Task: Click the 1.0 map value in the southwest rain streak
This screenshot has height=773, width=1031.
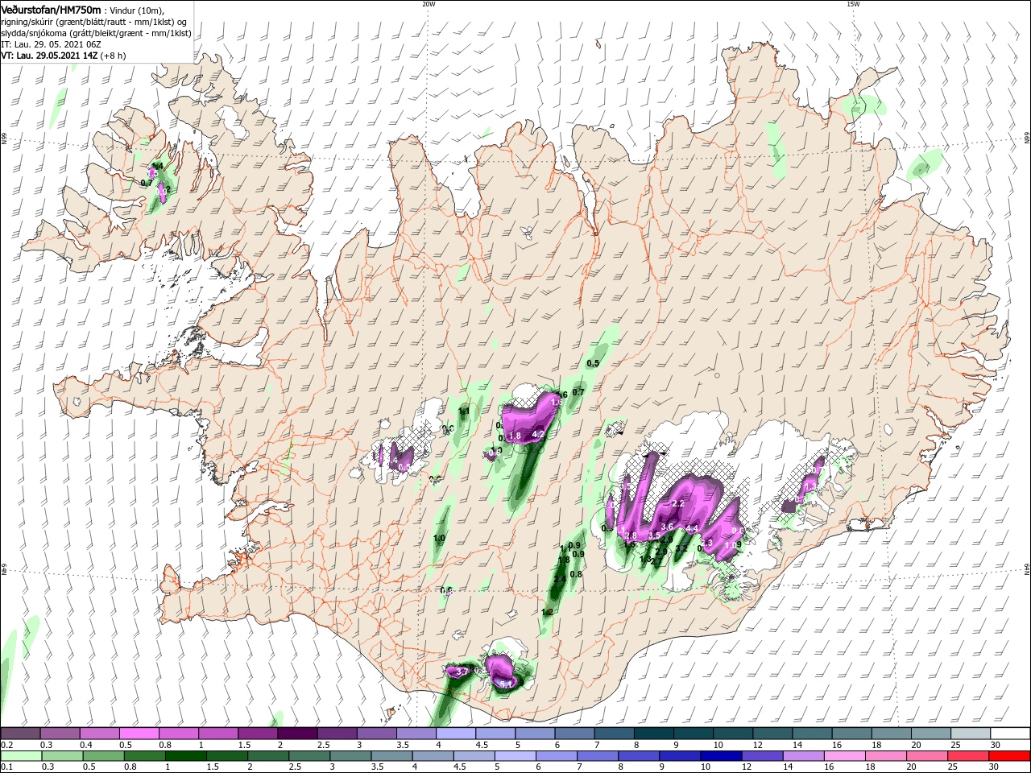Action: tap(439, 538)
